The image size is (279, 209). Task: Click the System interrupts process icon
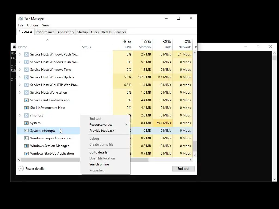pos(26,131)
